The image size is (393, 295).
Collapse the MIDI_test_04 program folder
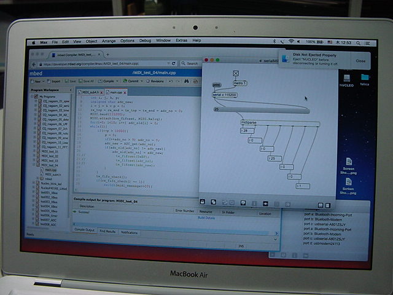pyautogui.click(x=34, y=165)
